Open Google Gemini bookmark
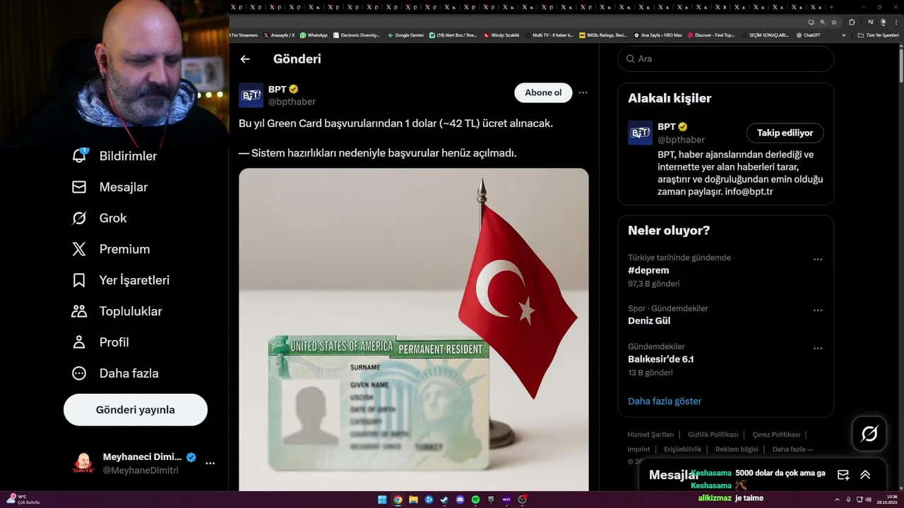 [x=405, y=35]
